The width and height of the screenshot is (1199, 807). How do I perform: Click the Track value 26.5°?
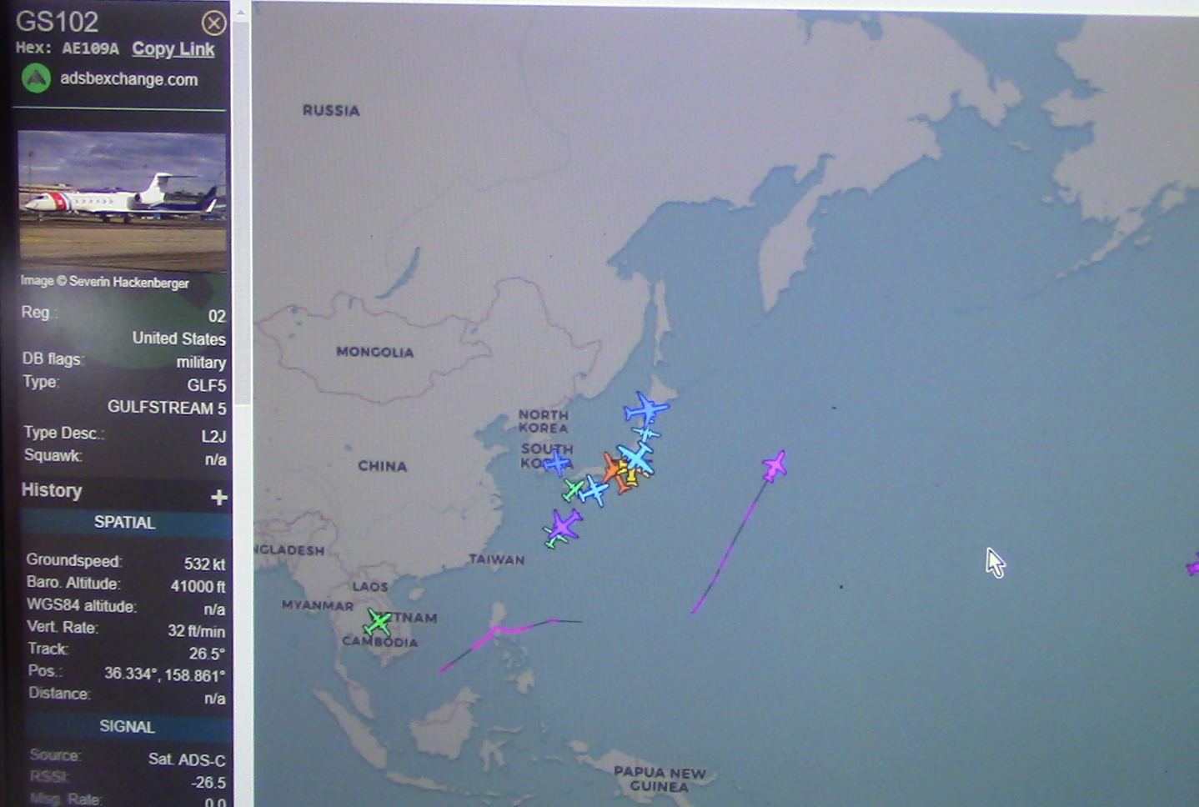[x=207, y=653]
